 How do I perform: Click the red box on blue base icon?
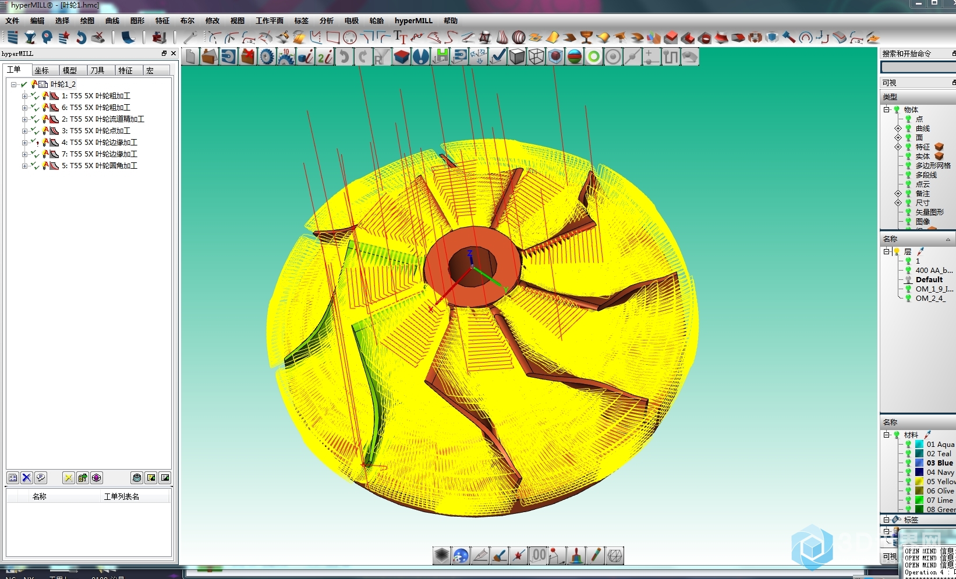point(402,56)
